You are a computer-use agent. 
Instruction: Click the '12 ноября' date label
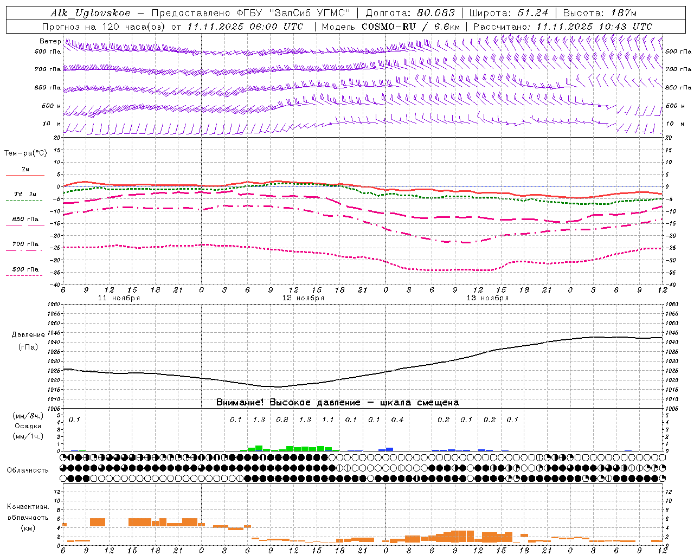pos(303,298)
